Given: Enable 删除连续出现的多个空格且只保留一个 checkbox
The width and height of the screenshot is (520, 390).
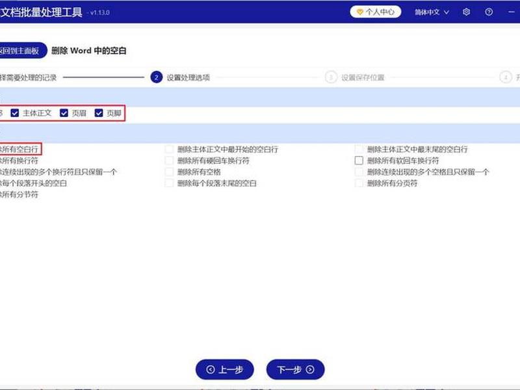Looking at the screenshot, I should (x=359, y=172).
